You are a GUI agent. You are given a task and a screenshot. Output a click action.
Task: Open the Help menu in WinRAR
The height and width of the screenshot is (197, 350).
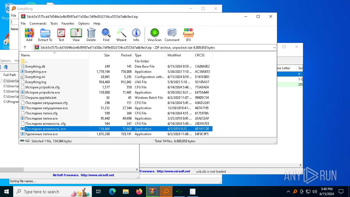[97, 24]
